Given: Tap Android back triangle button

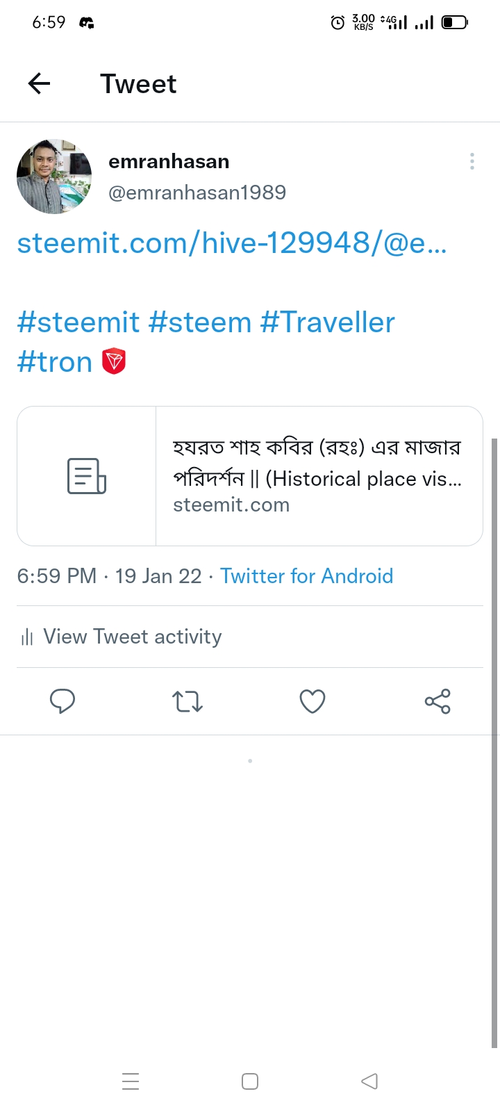Looking at the screenshot, I should coord(369,1081).
